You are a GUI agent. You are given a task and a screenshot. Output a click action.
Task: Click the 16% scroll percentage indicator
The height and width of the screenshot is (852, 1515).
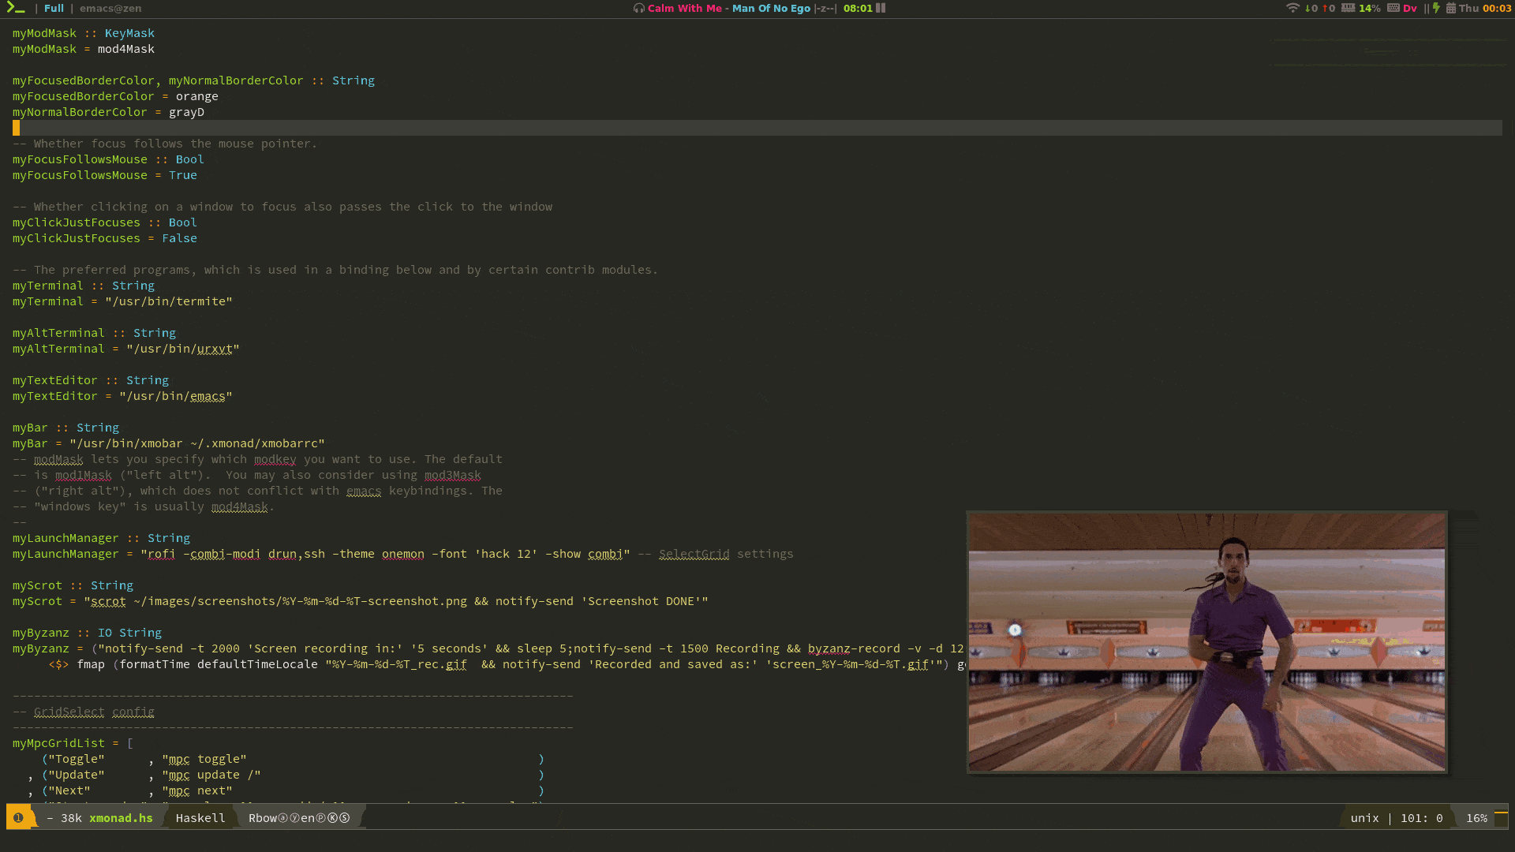tap(1476, 817)
